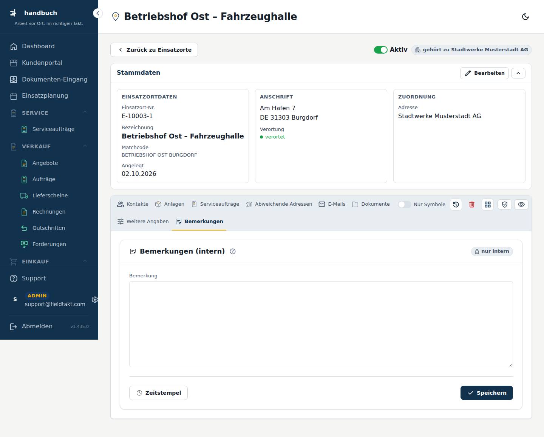Switch to dark mode via moon icon
This screenshot has width=544, height=437.
tap(525, 17)
